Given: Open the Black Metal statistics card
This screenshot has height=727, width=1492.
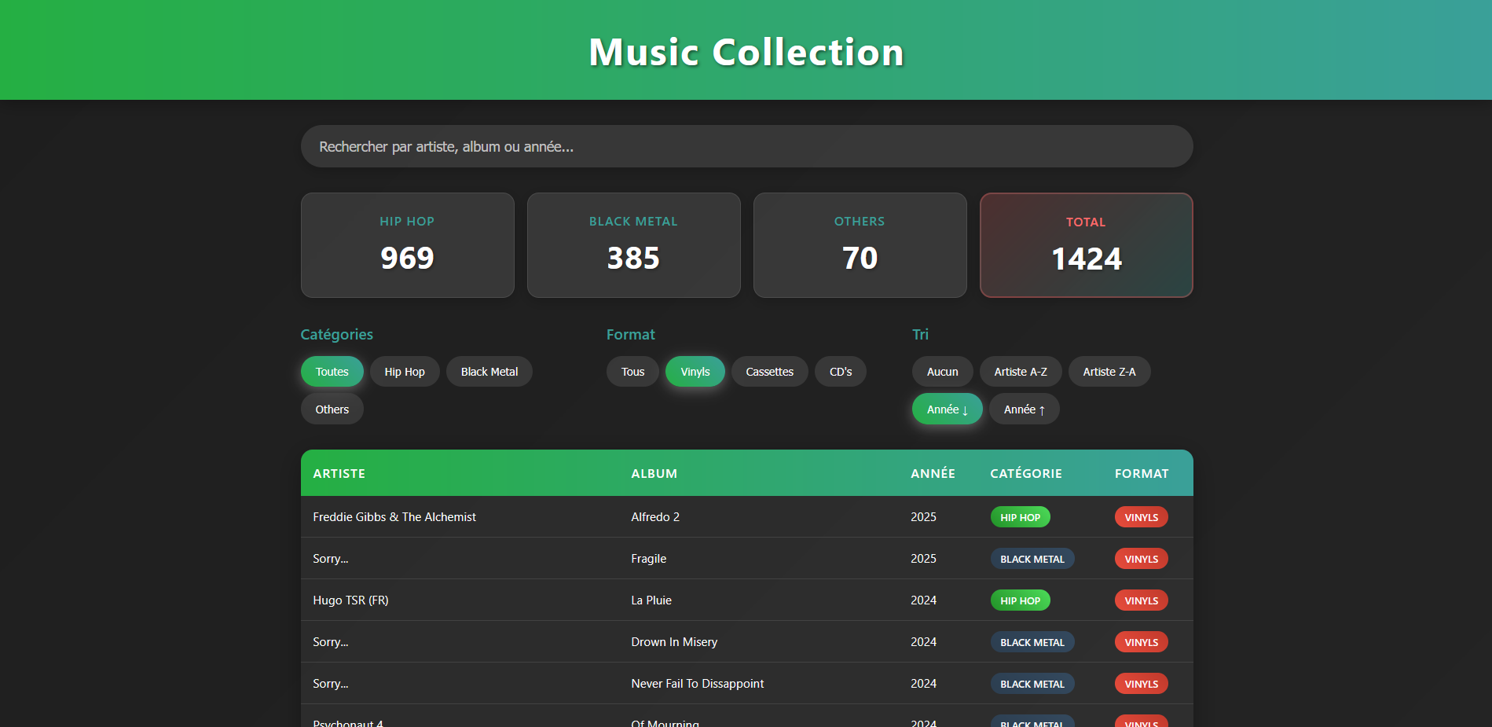Looking at the screenshot, I should pyautogui.click(x=633, y=244).
